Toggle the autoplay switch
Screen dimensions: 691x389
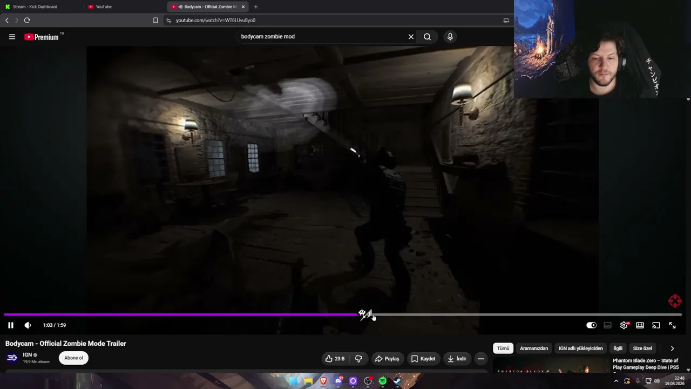591,325
